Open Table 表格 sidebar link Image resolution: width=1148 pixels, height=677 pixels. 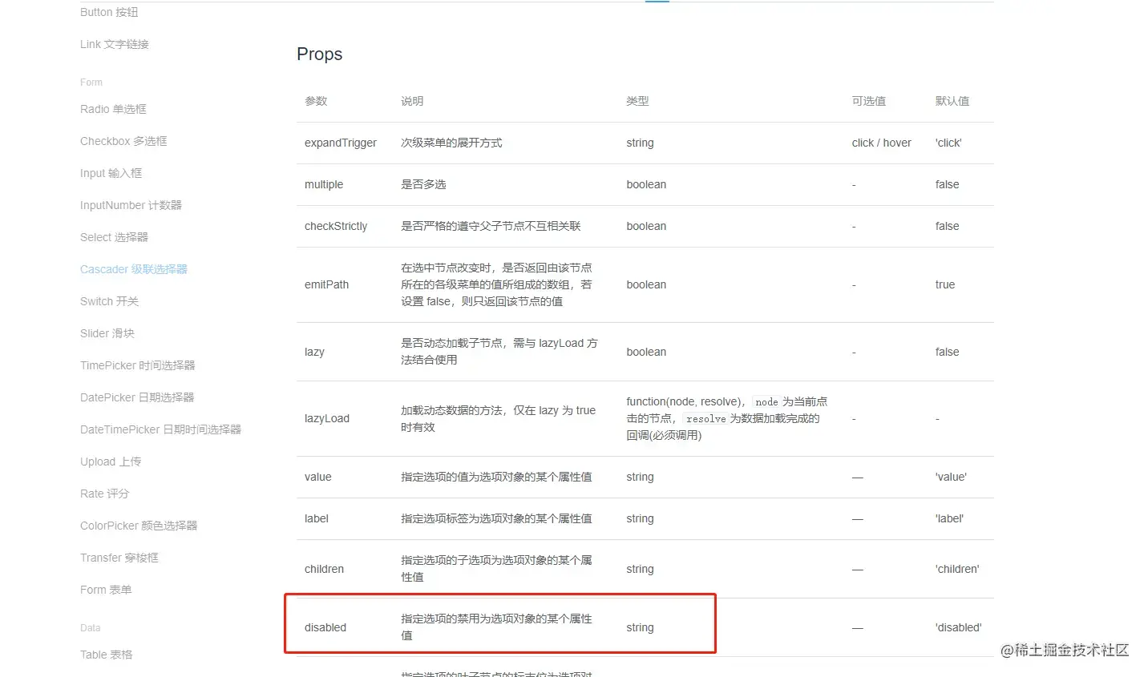(x=106, y=655)
